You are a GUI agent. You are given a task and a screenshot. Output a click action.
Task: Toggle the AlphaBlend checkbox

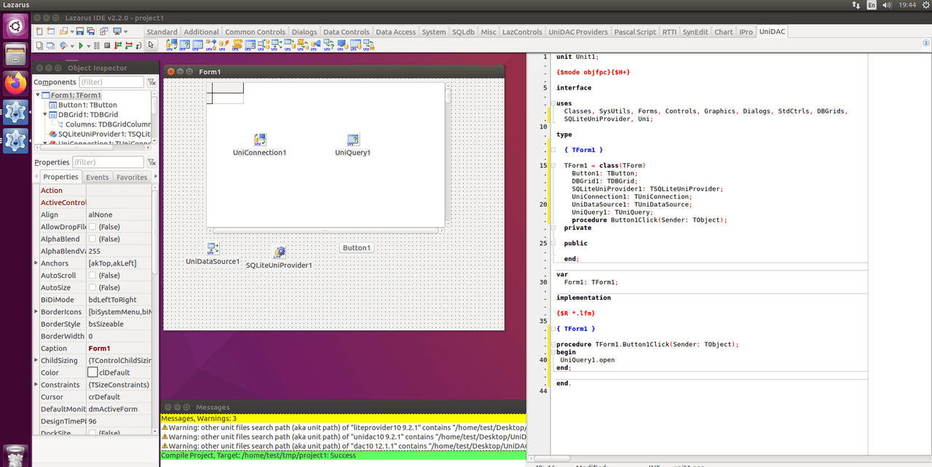pos(92,239)
